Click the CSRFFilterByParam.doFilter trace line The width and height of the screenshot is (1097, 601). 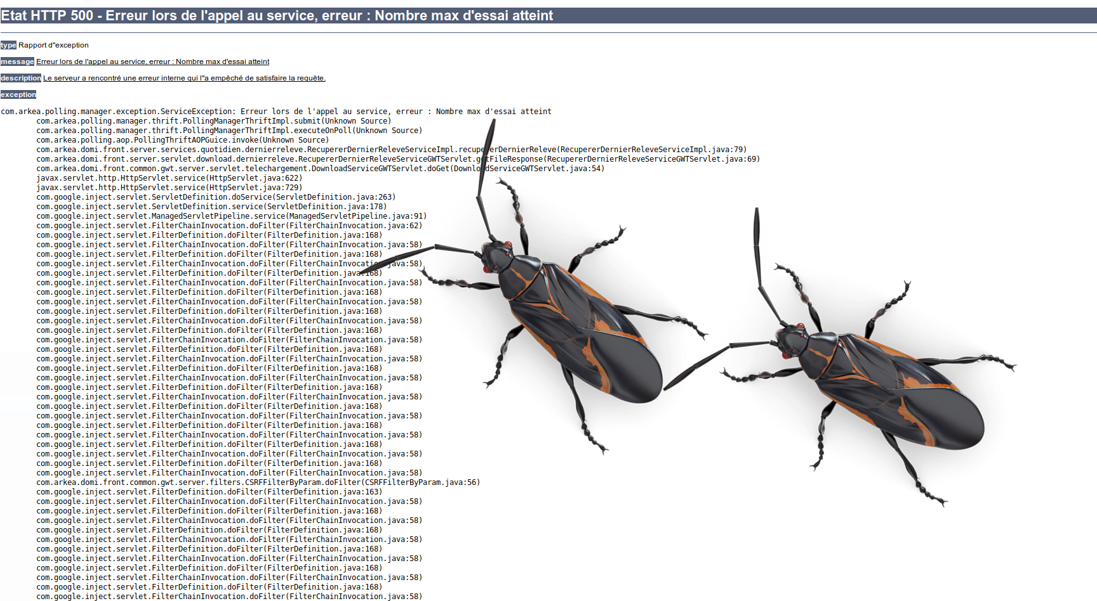258,482
